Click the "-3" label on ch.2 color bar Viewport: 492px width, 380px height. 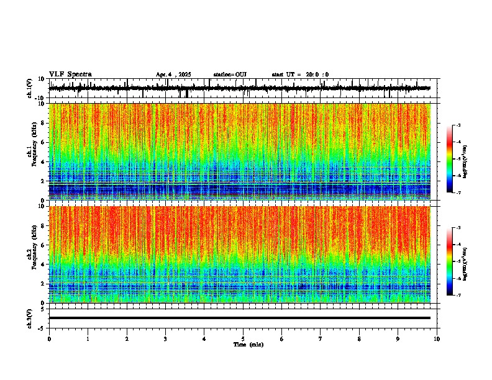(458, 228)
